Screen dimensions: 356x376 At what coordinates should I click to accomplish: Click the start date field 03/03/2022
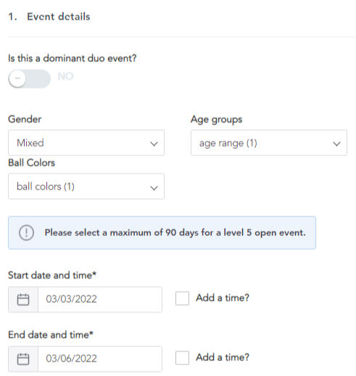tap(100, 299)
